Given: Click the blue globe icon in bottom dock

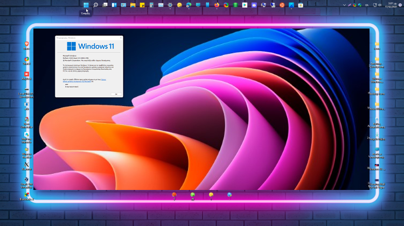Looking at the screenshot, I should (229, 195).
